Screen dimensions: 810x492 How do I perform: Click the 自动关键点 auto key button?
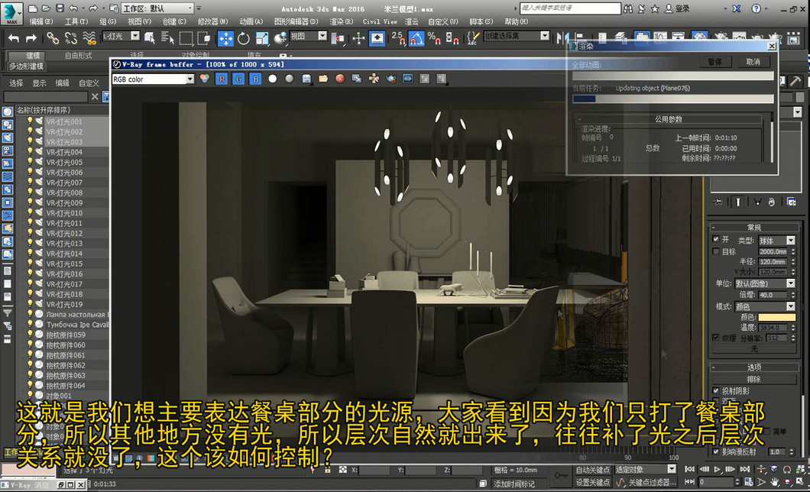pyautogui.click(x=592, y=470)
